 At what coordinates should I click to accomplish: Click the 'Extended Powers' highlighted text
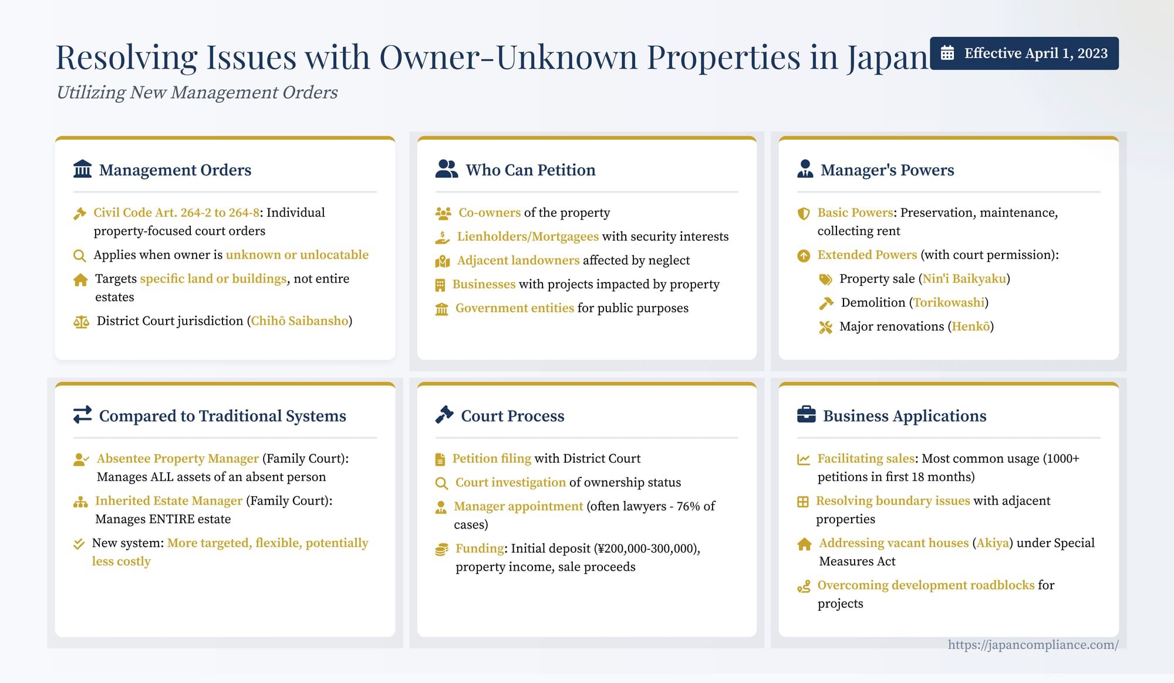[x=867, y=255]
